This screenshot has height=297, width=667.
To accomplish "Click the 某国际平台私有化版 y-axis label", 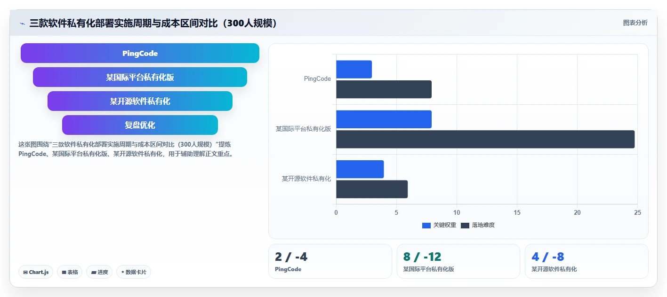I will [304, 129].
